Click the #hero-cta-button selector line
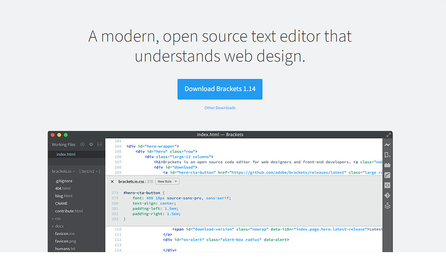This screenshot has height=261, width=446. (144, 193)
